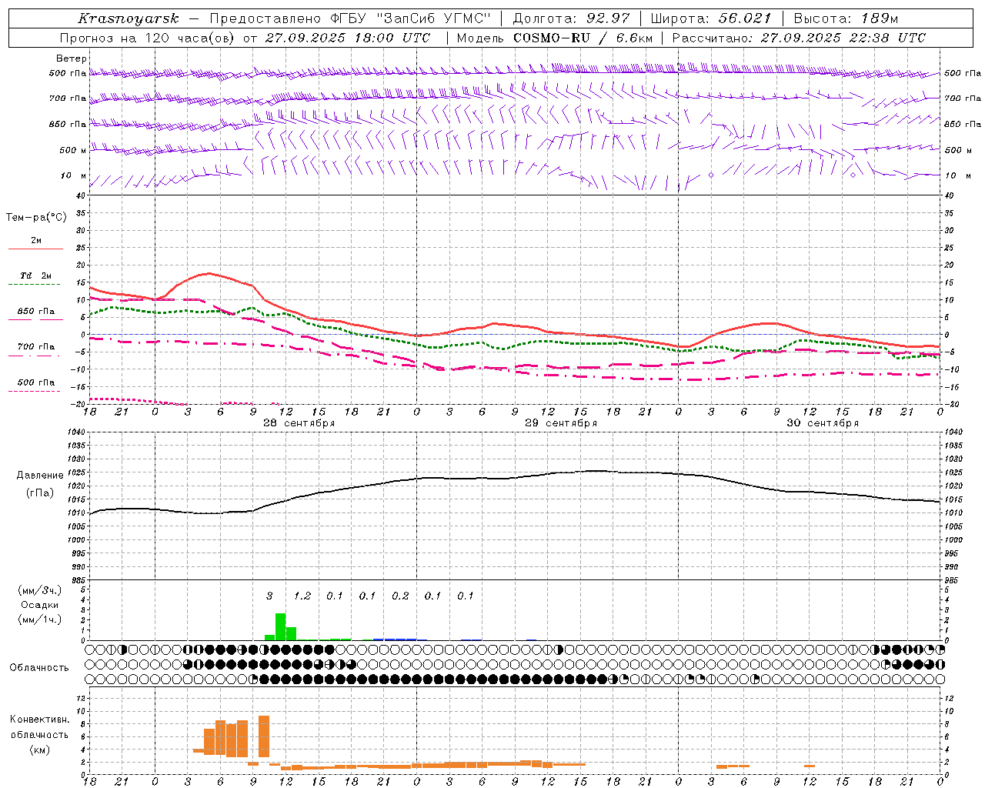Click the 'Предоставлено ФГБУ "ЗапСиб УГМС"' provider text

(x=349, y=18)
